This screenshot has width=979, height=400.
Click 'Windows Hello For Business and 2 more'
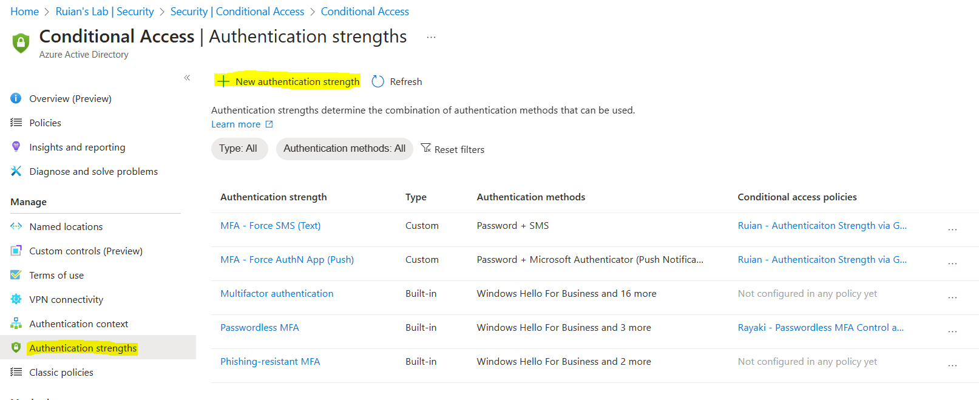pos(564,361)
